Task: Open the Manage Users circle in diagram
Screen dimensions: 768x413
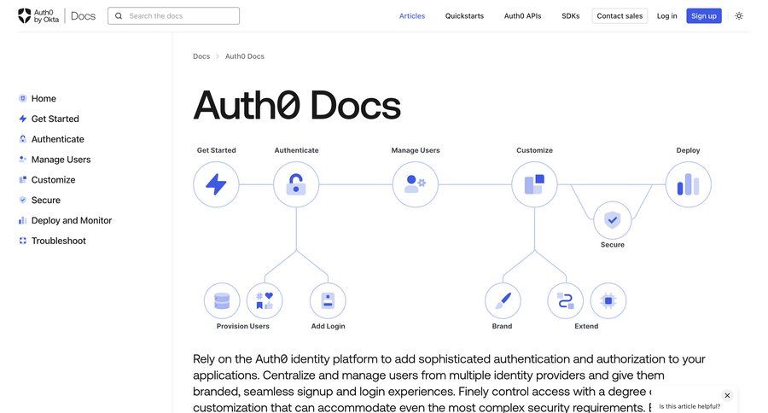Action: [416, 184]
